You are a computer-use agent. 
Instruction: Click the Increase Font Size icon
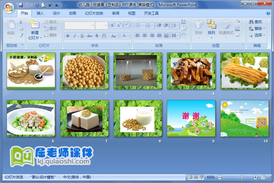tap(112, 26)
